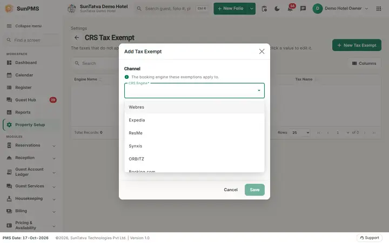389x243 pixels.
Task: Expand the Reception module
Action: 31,158
